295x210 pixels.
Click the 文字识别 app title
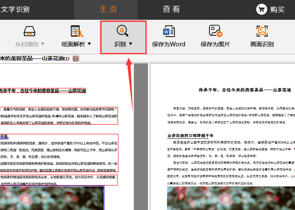[x=15, y=9]
